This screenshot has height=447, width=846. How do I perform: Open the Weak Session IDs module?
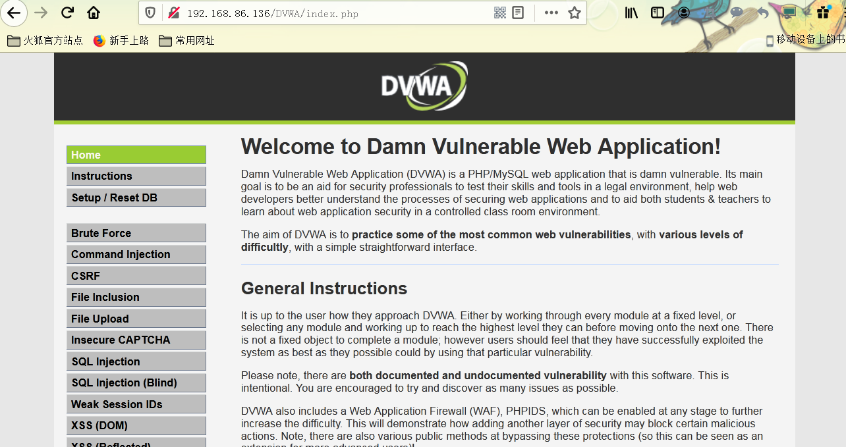[x=136, y=404]
